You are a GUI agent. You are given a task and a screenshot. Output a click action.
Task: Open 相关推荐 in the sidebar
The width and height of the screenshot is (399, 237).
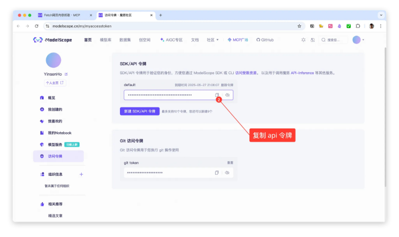coord(55,204)
